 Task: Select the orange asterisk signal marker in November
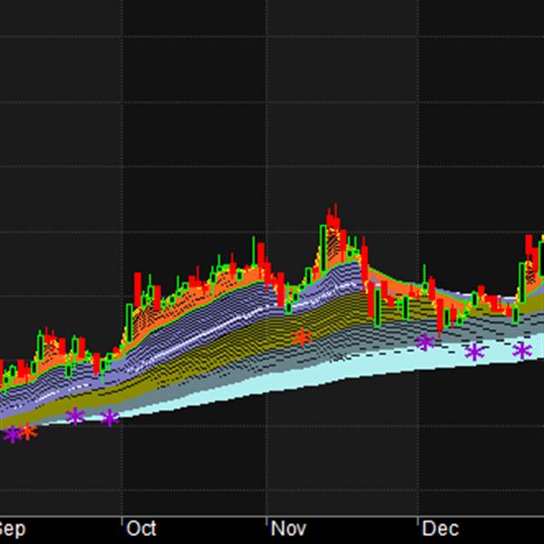coord(302,337)
